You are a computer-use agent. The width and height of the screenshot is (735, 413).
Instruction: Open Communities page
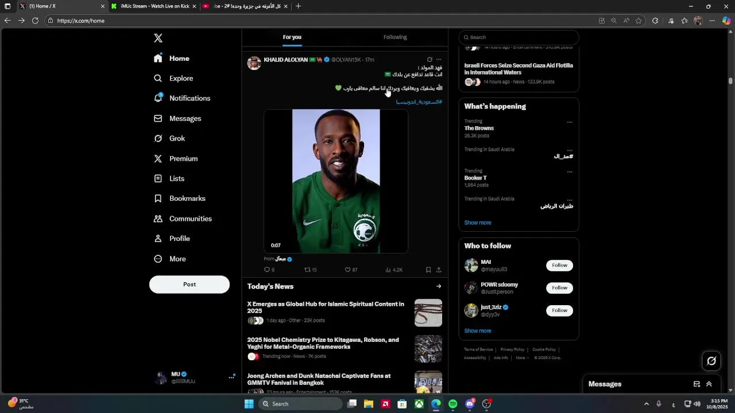[x=183, y=219]
